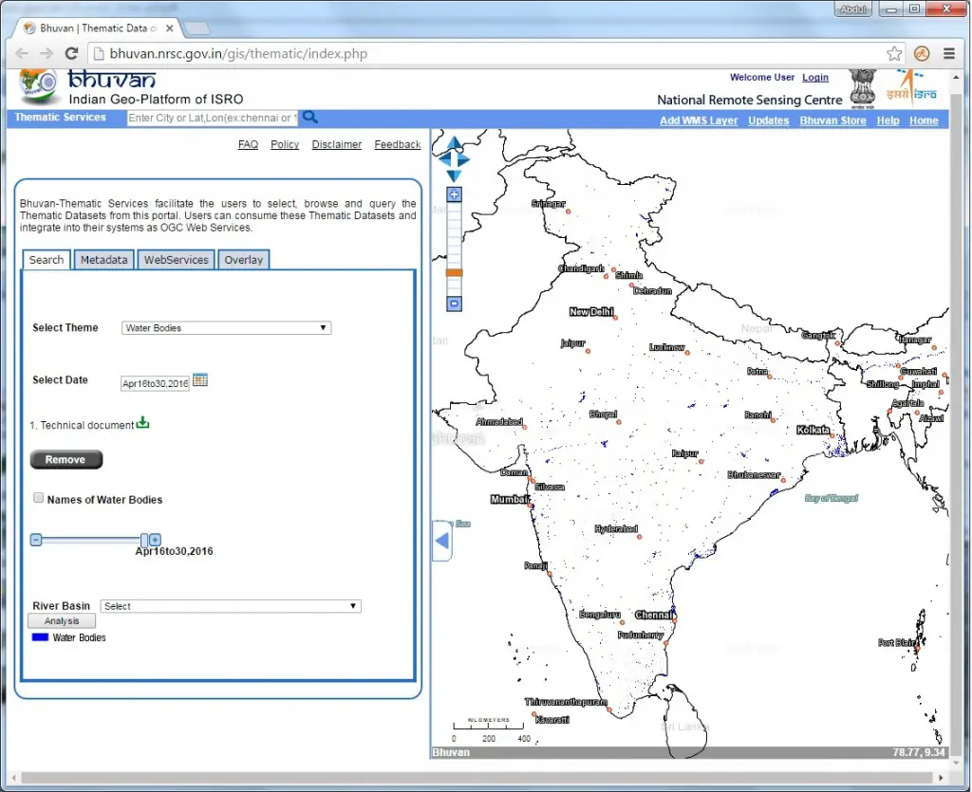Click the Hyderabad map label
972x792 pixels.
(615, 528)
